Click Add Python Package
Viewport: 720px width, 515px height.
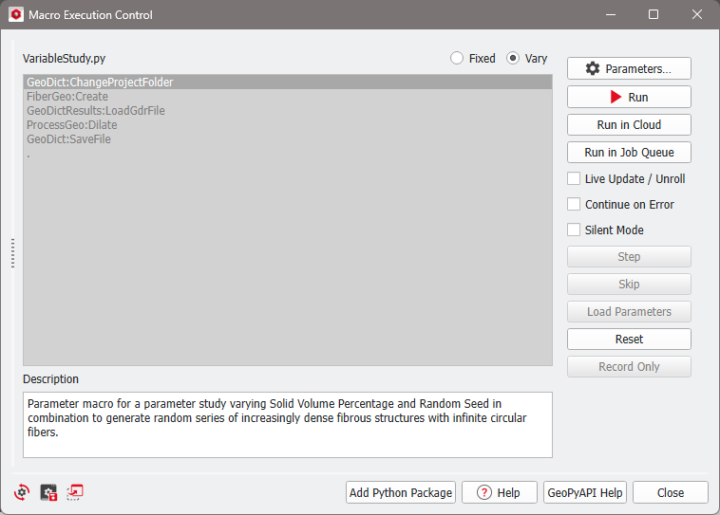[x=401, y=492]
